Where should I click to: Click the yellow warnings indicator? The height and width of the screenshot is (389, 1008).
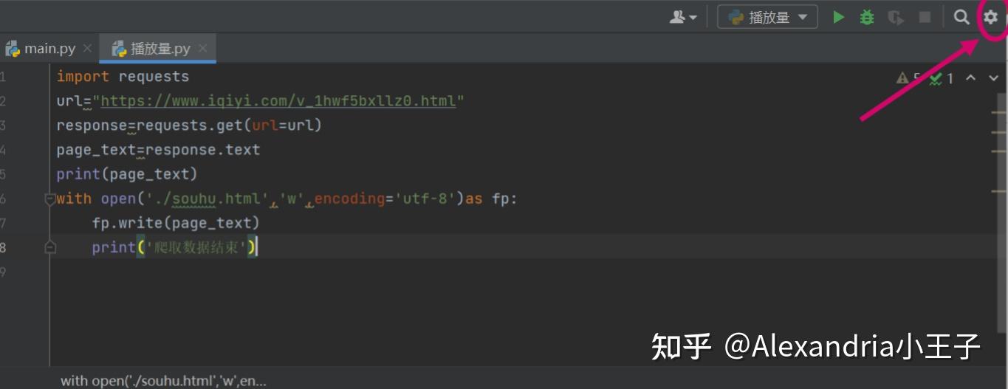pos(908,78)
